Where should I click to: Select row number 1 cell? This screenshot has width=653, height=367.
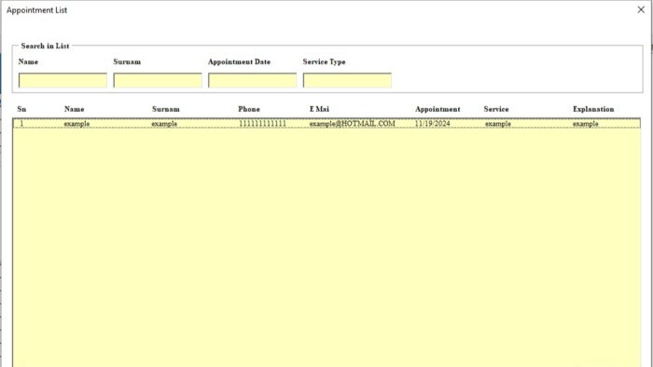click(21, 124)
